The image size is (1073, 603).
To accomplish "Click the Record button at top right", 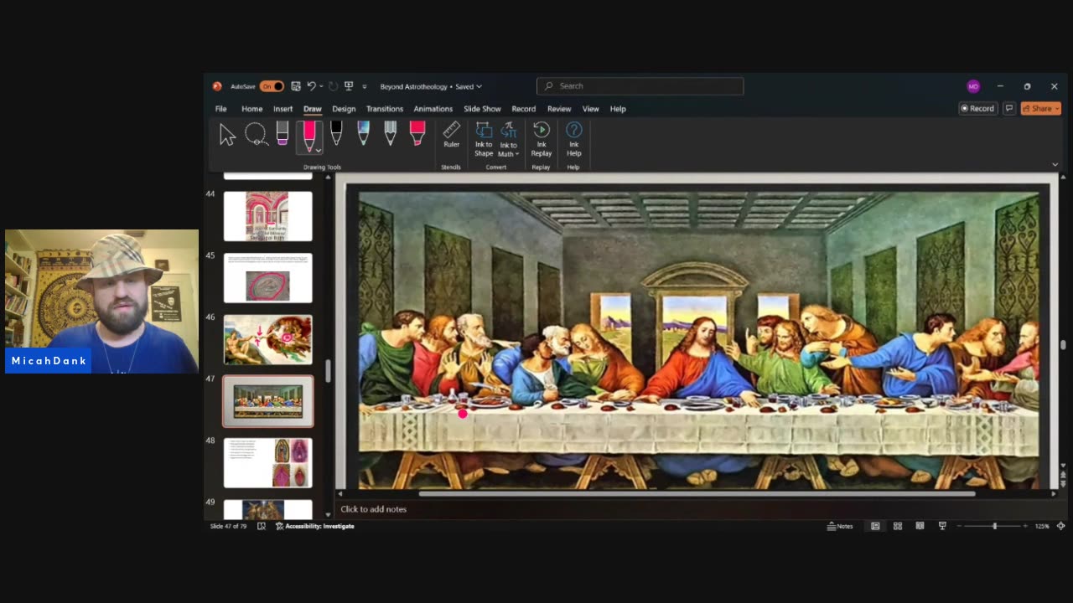I will (977, 108).
